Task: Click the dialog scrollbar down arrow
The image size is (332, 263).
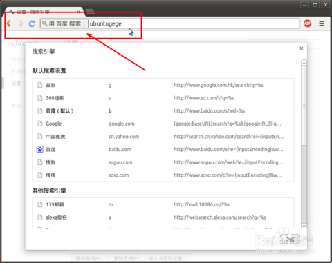Action: click(x=304, y=226)
